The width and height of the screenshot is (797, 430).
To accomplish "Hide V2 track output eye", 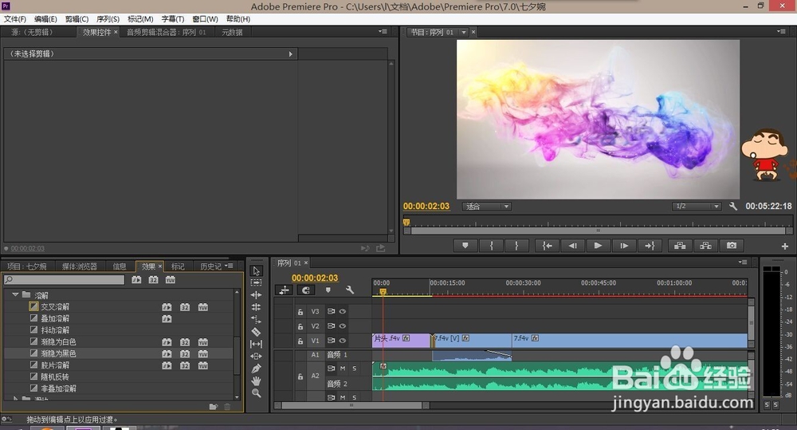I will coord(343,325).
